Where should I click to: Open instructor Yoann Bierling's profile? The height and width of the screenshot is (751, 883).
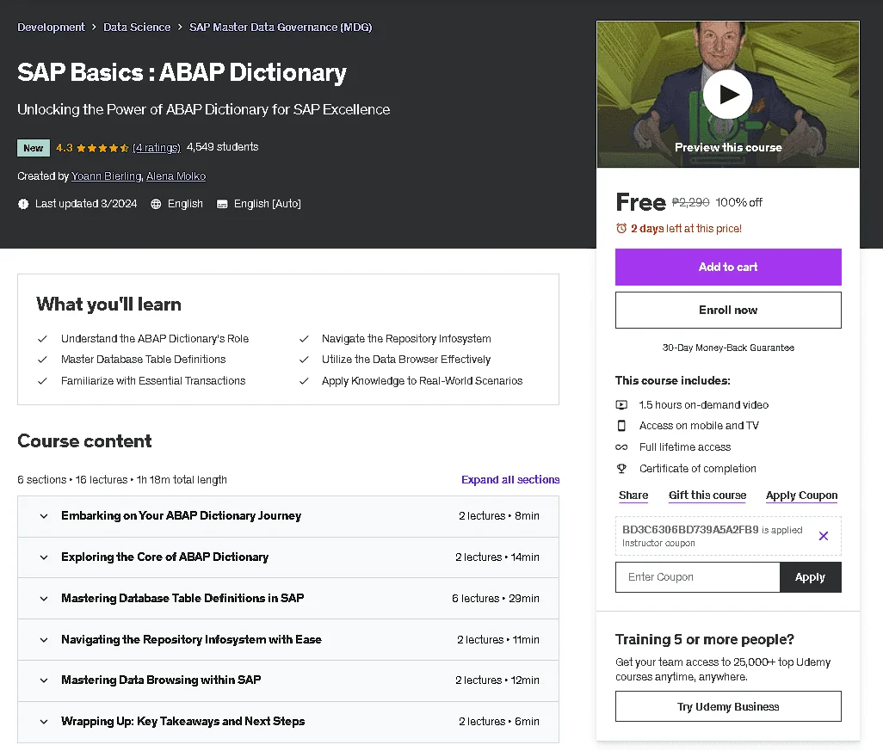point(107,176)
